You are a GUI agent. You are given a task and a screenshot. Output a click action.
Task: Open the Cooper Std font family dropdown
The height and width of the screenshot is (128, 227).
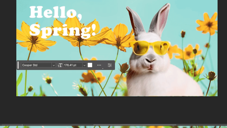(37, 65)
